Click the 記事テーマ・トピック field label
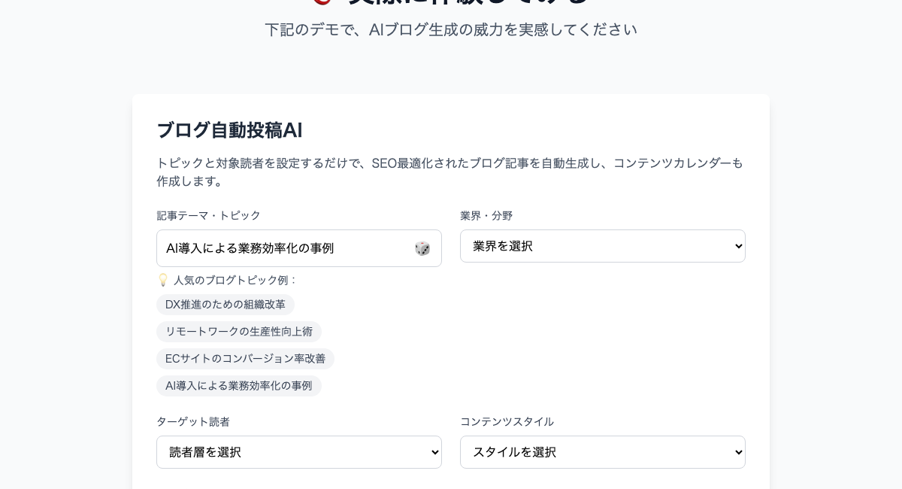Viewport: 902px width, 489px height. (209, 216)
